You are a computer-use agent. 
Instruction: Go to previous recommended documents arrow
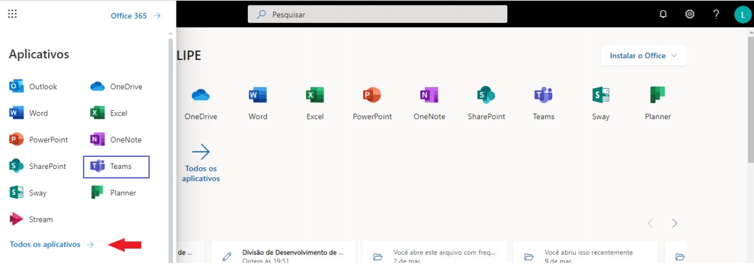[650, 223]
